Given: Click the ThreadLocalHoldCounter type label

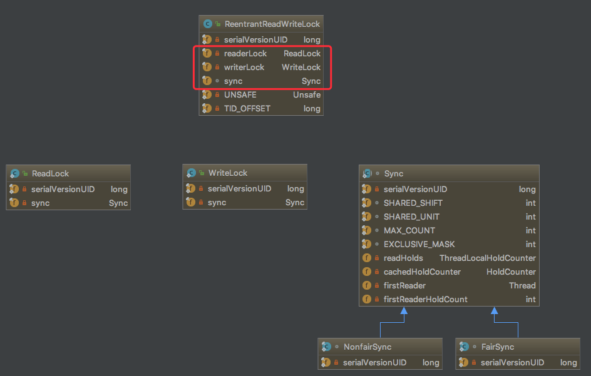Looking at the screenshot, I should point(487,258).
